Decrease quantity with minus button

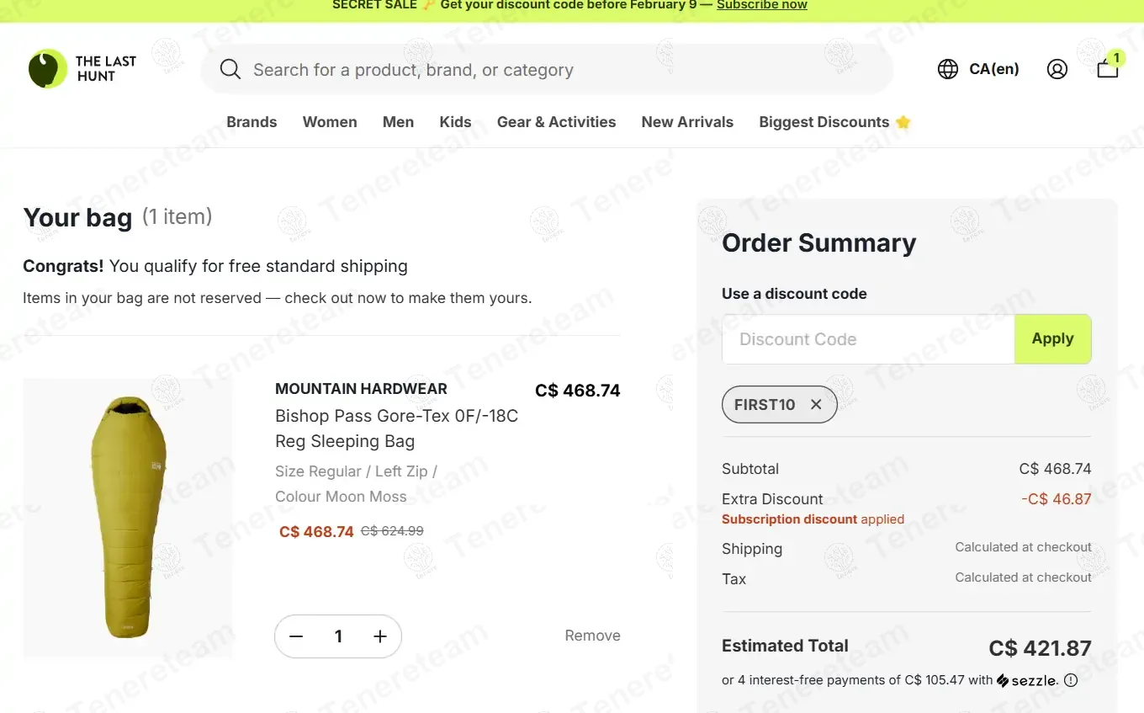296,636
